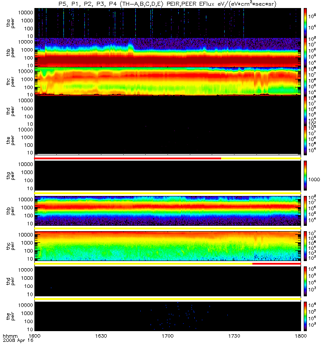Click inside the thc peir spectrogram panel
335x357 pixels.
[167, 246]
